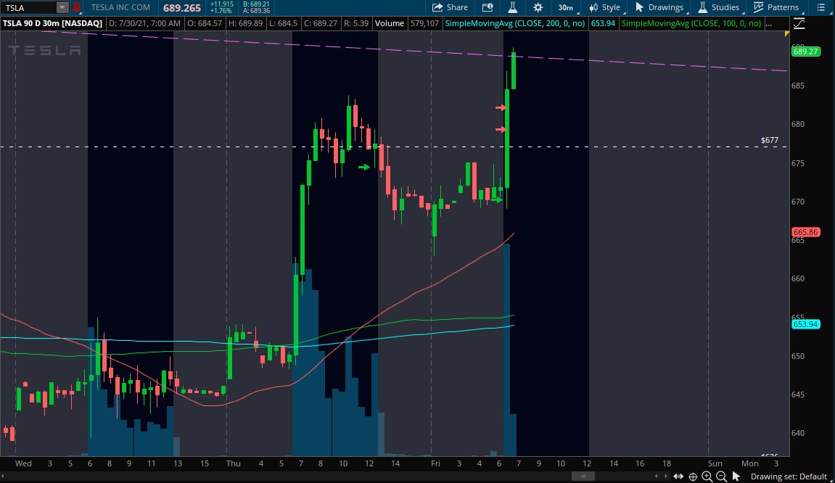
Task: Click the 579,107 volume value
Action: point(424,23)
